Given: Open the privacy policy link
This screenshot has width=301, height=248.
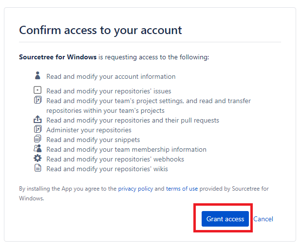Looking at the screenshot, I should [135, 189].
